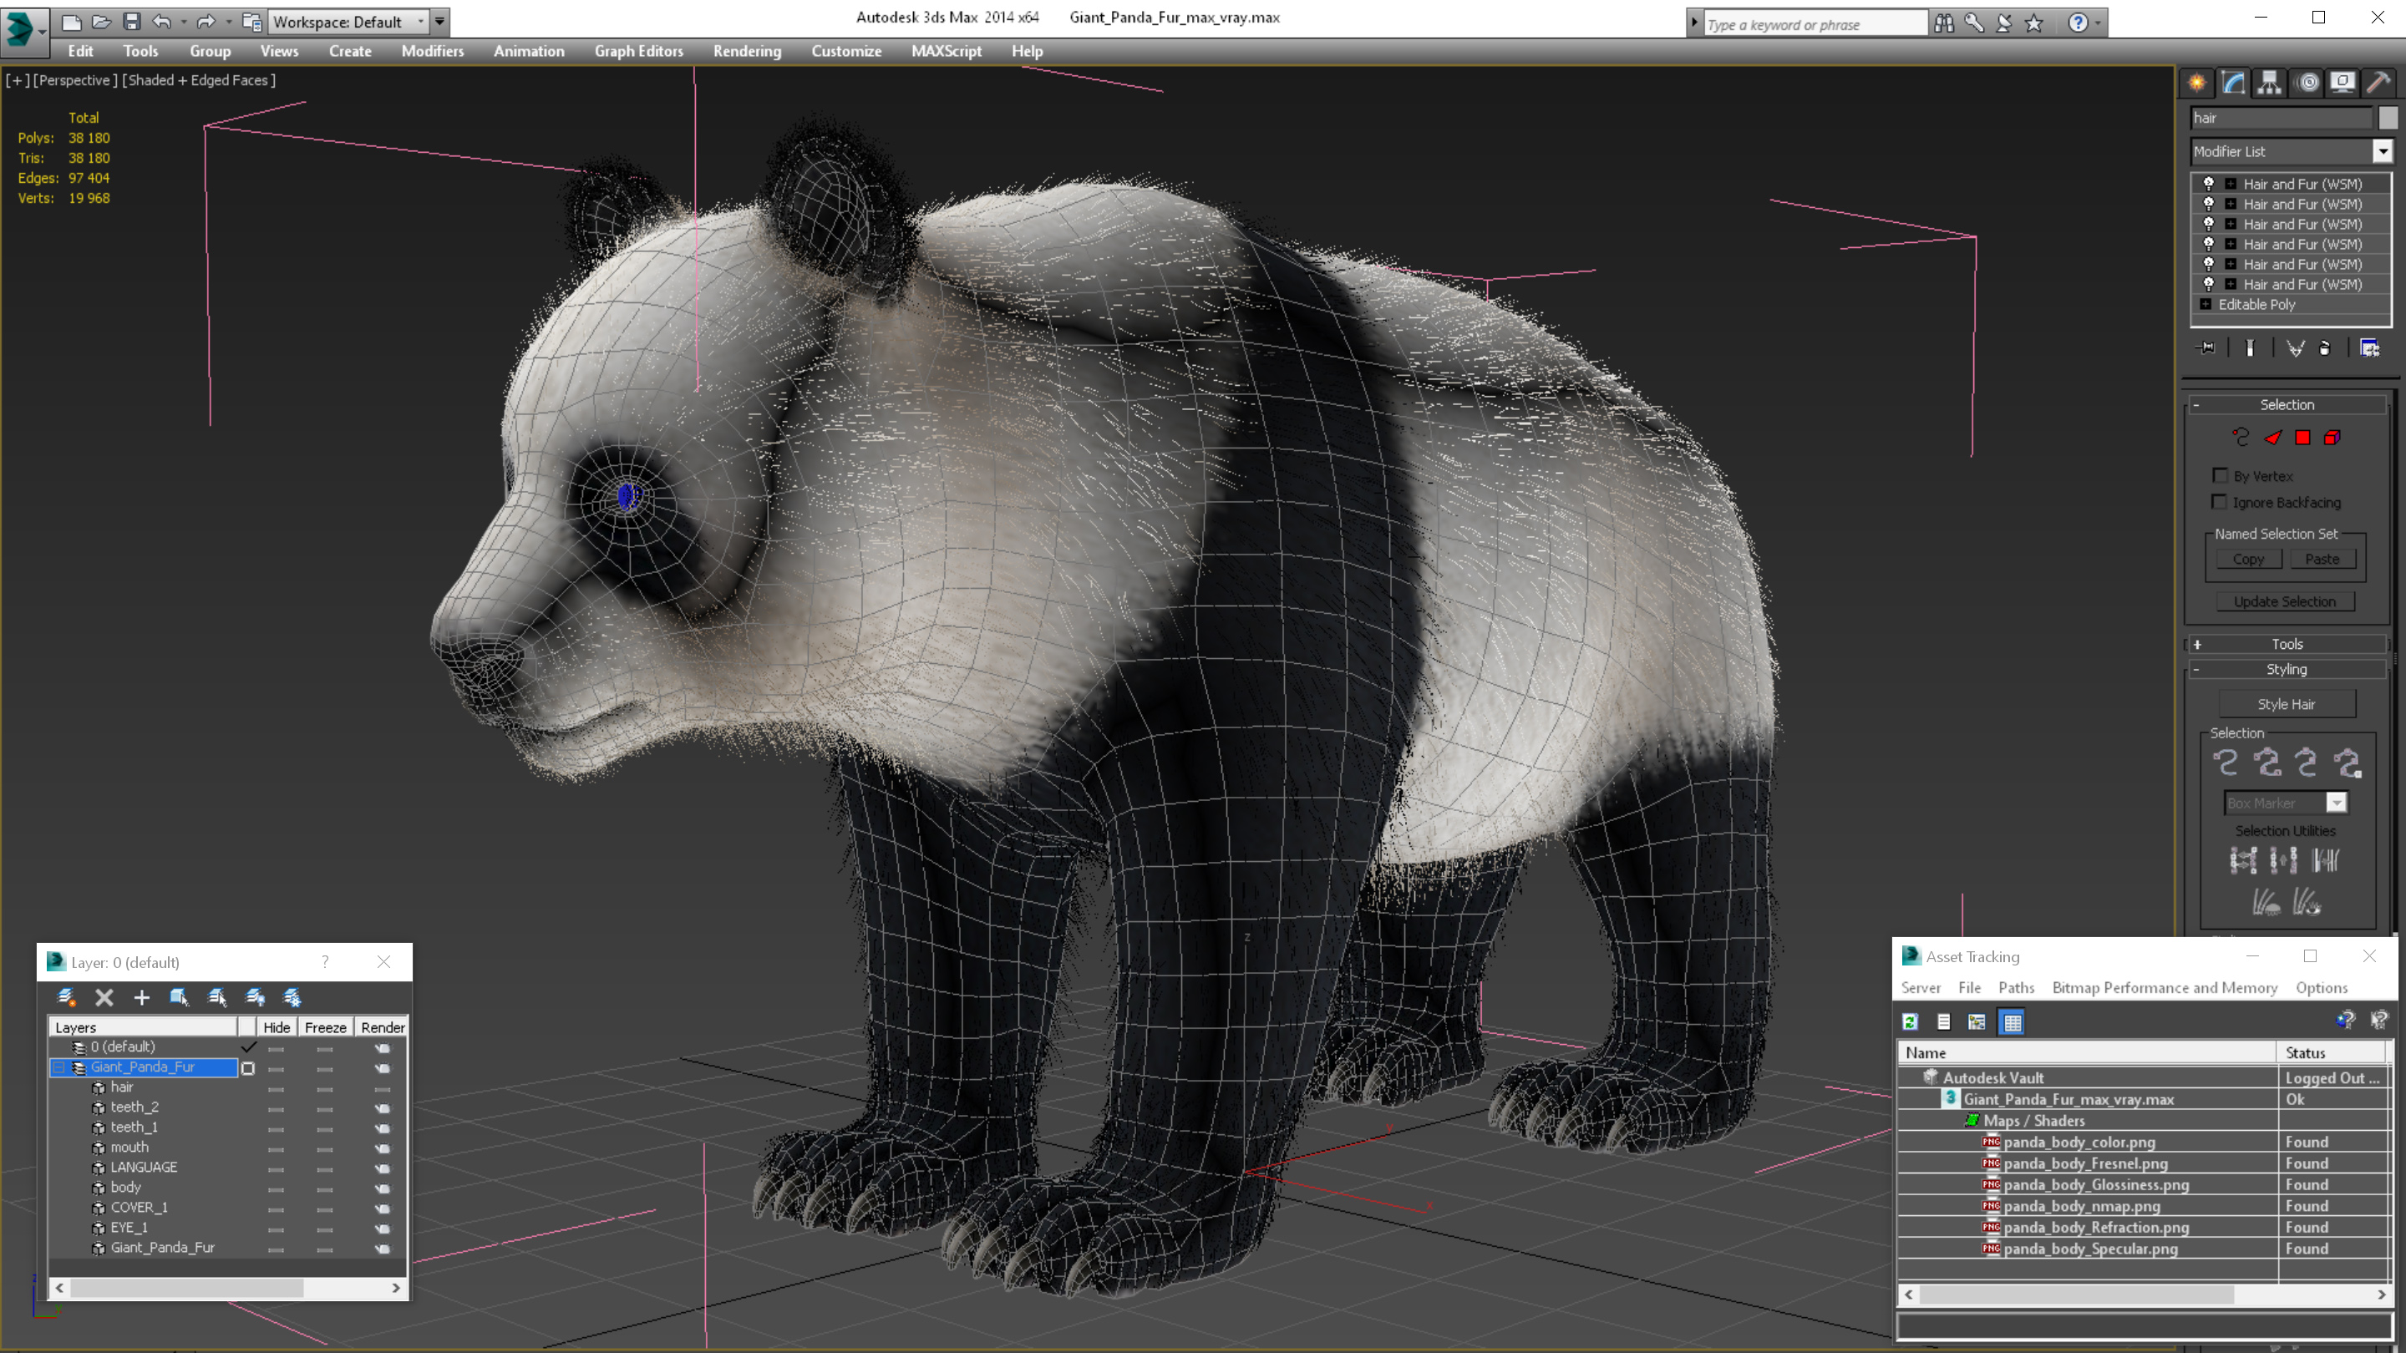Select Face sub-object level icon
Screen dimensions: 2406x1353
pos(2272,437)
